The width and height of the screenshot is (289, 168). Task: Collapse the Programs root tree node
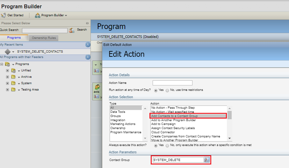[x=2, y=64]
